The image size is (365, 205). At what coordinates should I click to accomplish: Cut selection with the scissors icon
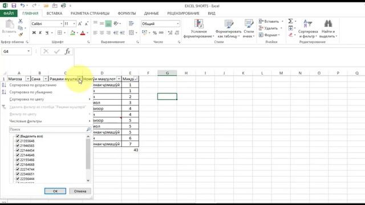point(21,22)
